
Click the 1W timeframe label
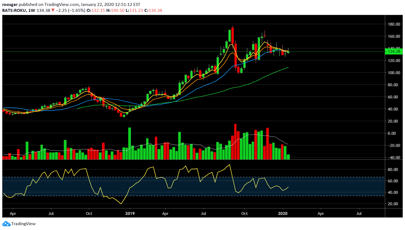[x=32, y=10]
